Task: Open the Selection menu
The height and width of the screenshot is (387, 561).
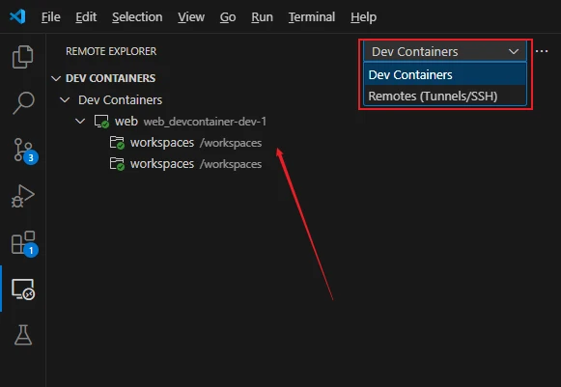Action: point(137,16)
